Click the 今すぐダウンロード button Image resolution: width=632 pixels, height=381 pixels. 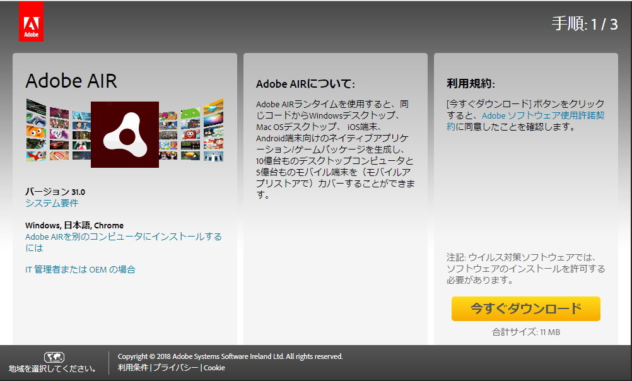pyautogui.click(x=525, y=309)
